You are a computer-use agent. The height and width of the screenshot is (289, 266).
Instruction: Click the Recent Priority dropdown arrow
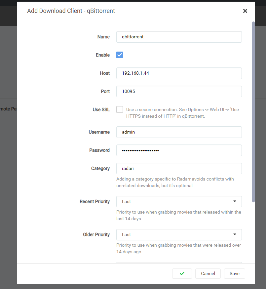235,201
